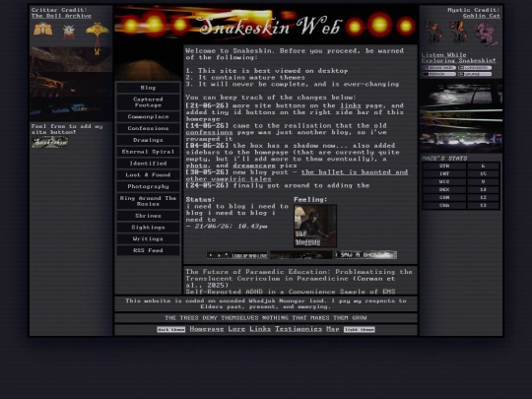This screenshot has height=399, width=532.
Task: Click the STR stat row label
Action: point(444,166)
